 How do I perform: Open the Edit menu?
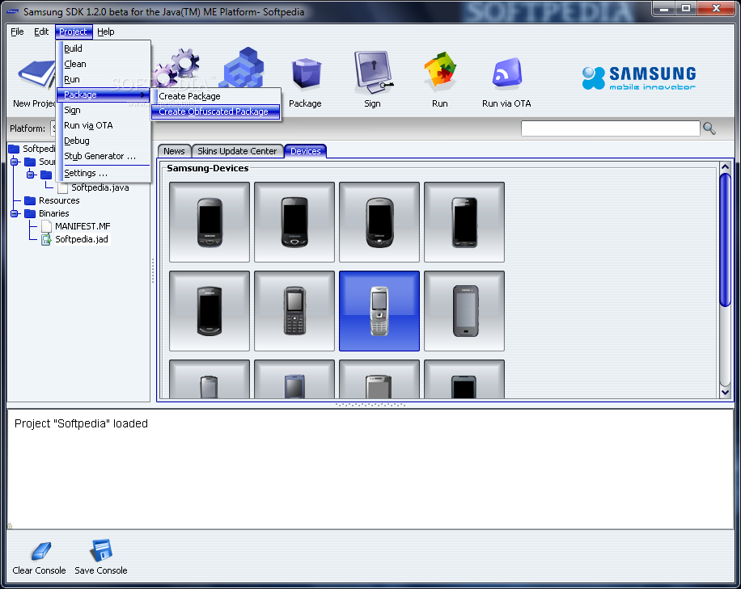(41, 32)
